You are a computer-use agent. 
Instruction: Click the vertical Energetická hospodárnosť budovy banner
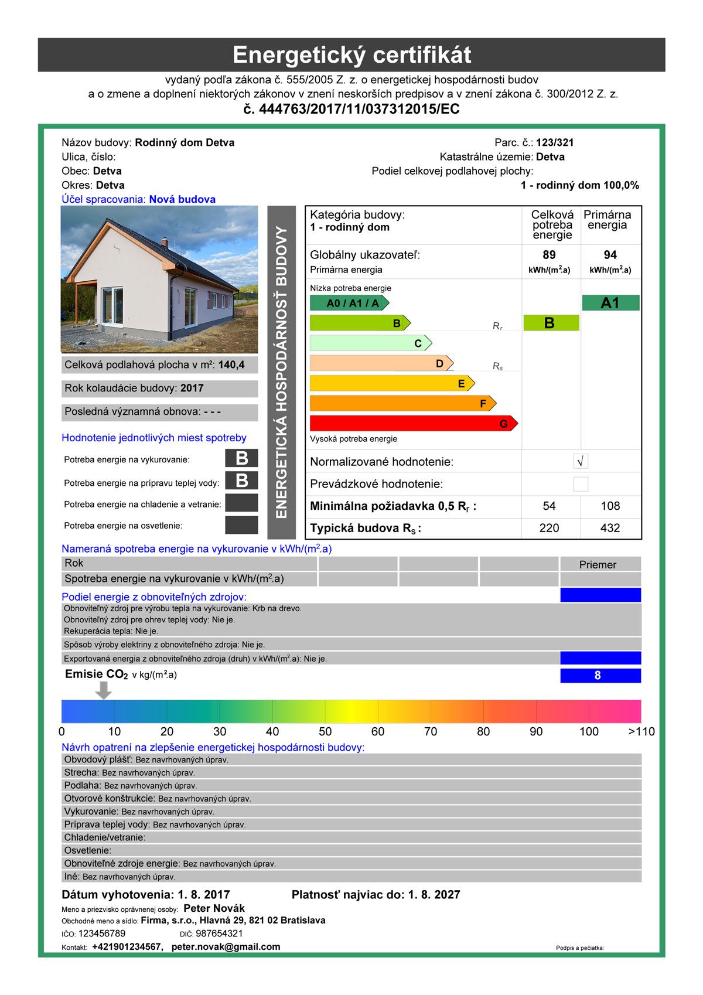tap(282, 373)
